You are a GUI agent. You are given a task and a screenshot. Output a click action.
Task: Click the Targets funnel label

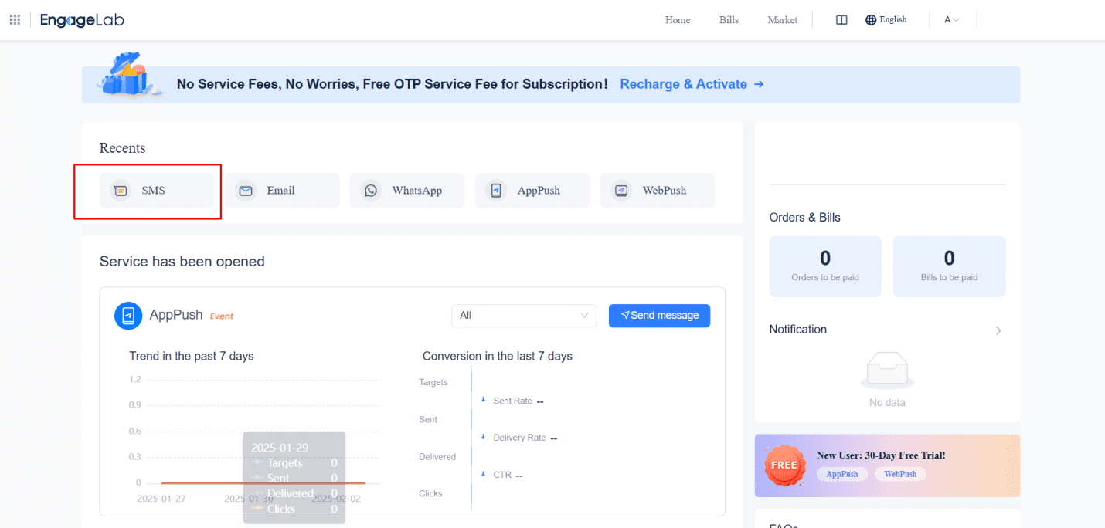tap(433, 383)
